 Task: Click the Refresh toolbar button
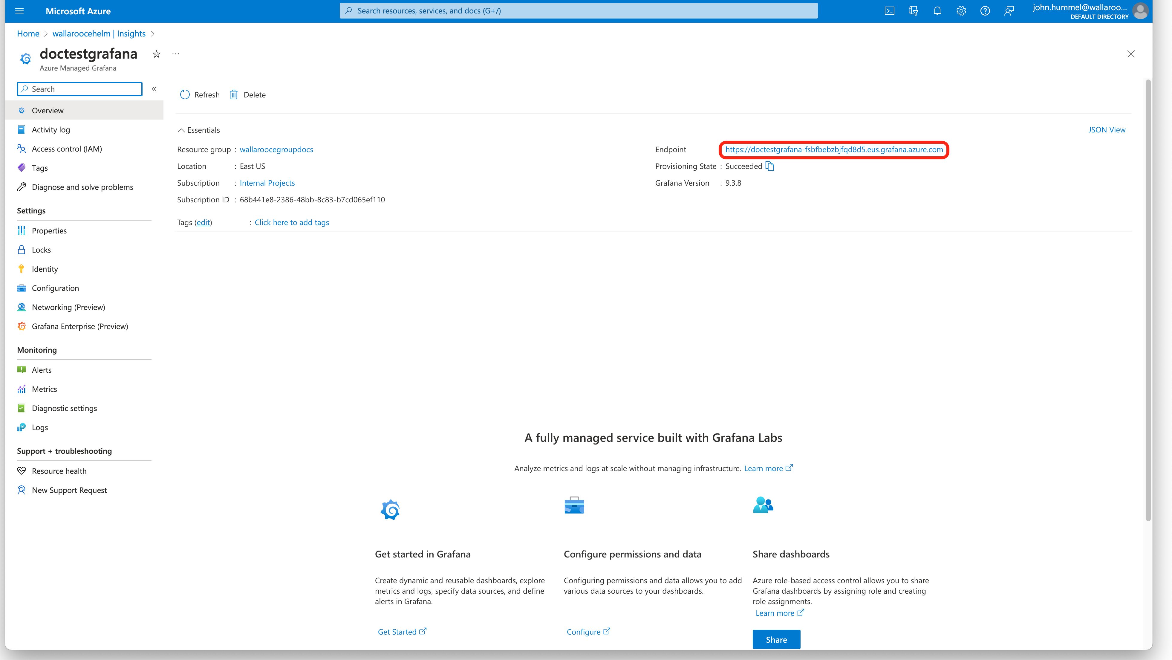[x=200, y=95]
